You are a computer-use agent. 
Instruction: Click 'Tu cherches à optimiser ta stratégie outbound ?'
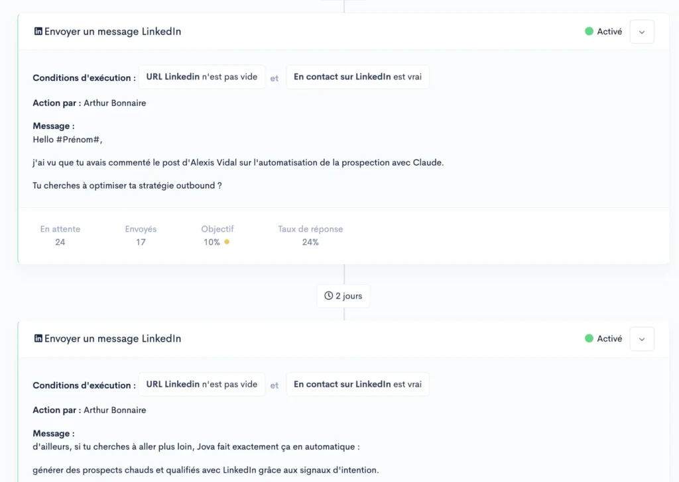(127, 185)
